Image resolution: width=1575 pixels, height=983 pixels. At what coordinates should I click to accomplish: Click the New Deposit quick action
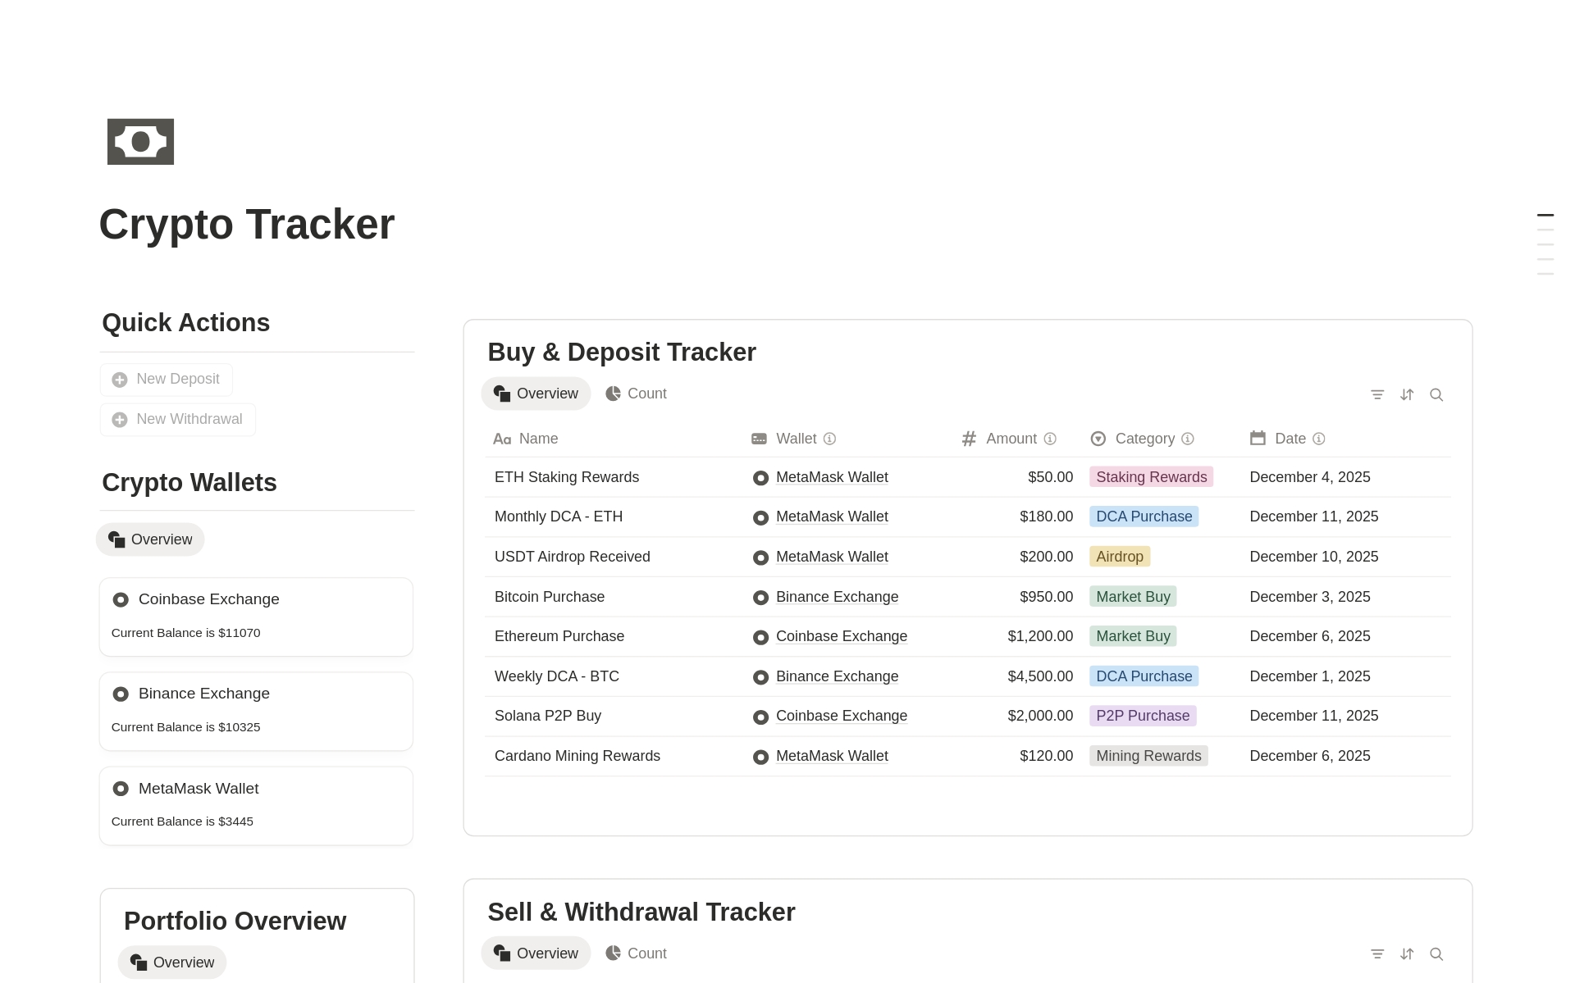166,379
